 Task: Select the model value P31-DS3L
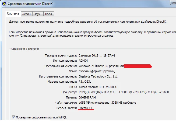click(85, 82)
